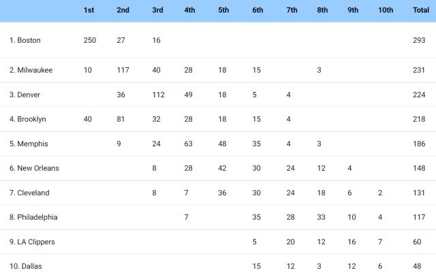436x275 pixels.
Task: Open the 8. Philadelphia team row
Action: pyautogui.click(x=33, y=217)
